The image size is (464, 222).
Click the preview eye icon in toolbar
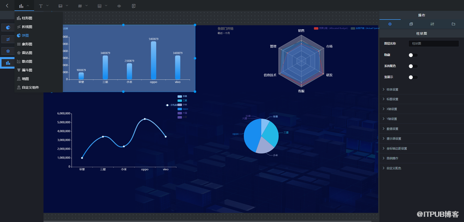point(119,6)
